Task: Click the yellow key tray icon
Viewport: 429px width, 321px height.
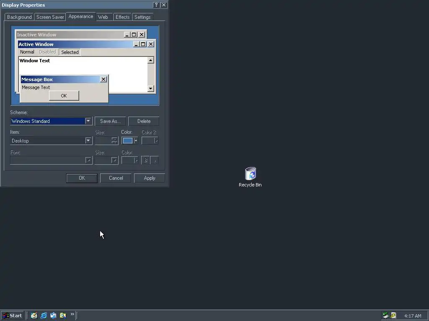Action: pos(393,315)
